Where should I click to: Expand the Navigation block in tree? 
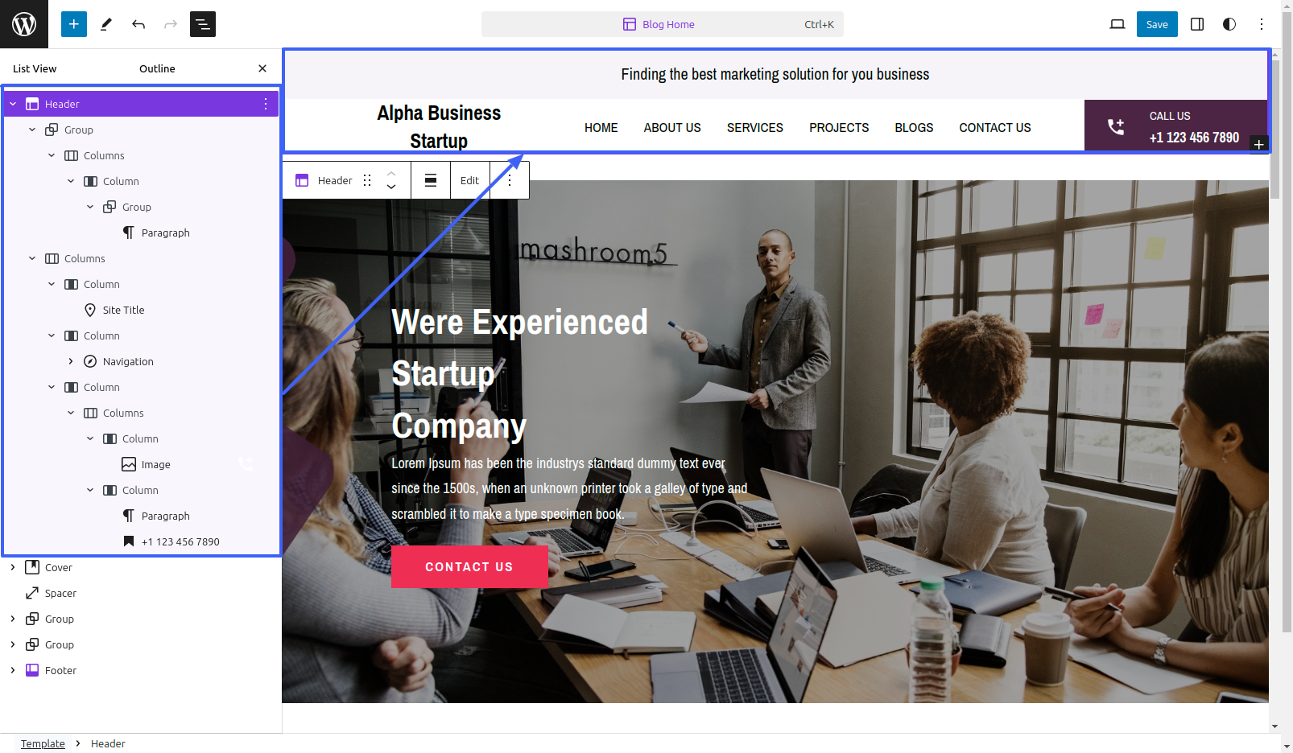coord(71,361)
